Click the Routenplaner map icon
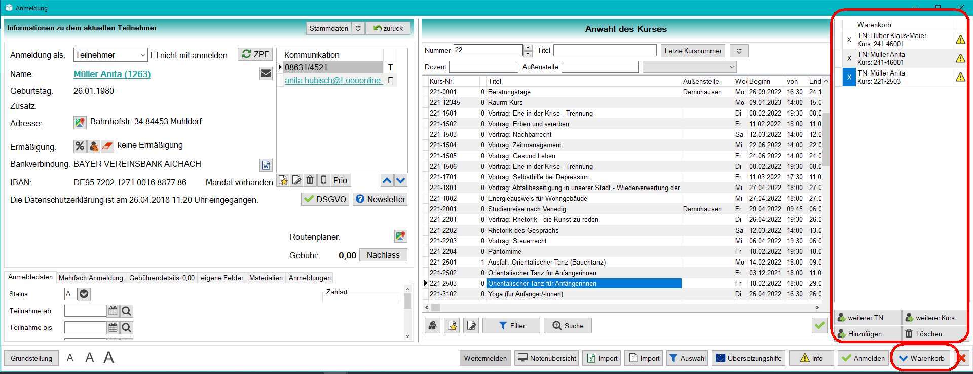 pyautogui.click(x=400, y=236)
